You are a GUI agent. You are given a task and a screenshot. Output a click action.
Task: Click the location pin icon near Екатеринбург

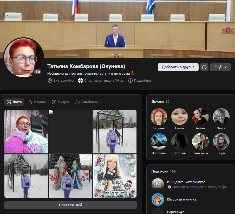(50, 81)
